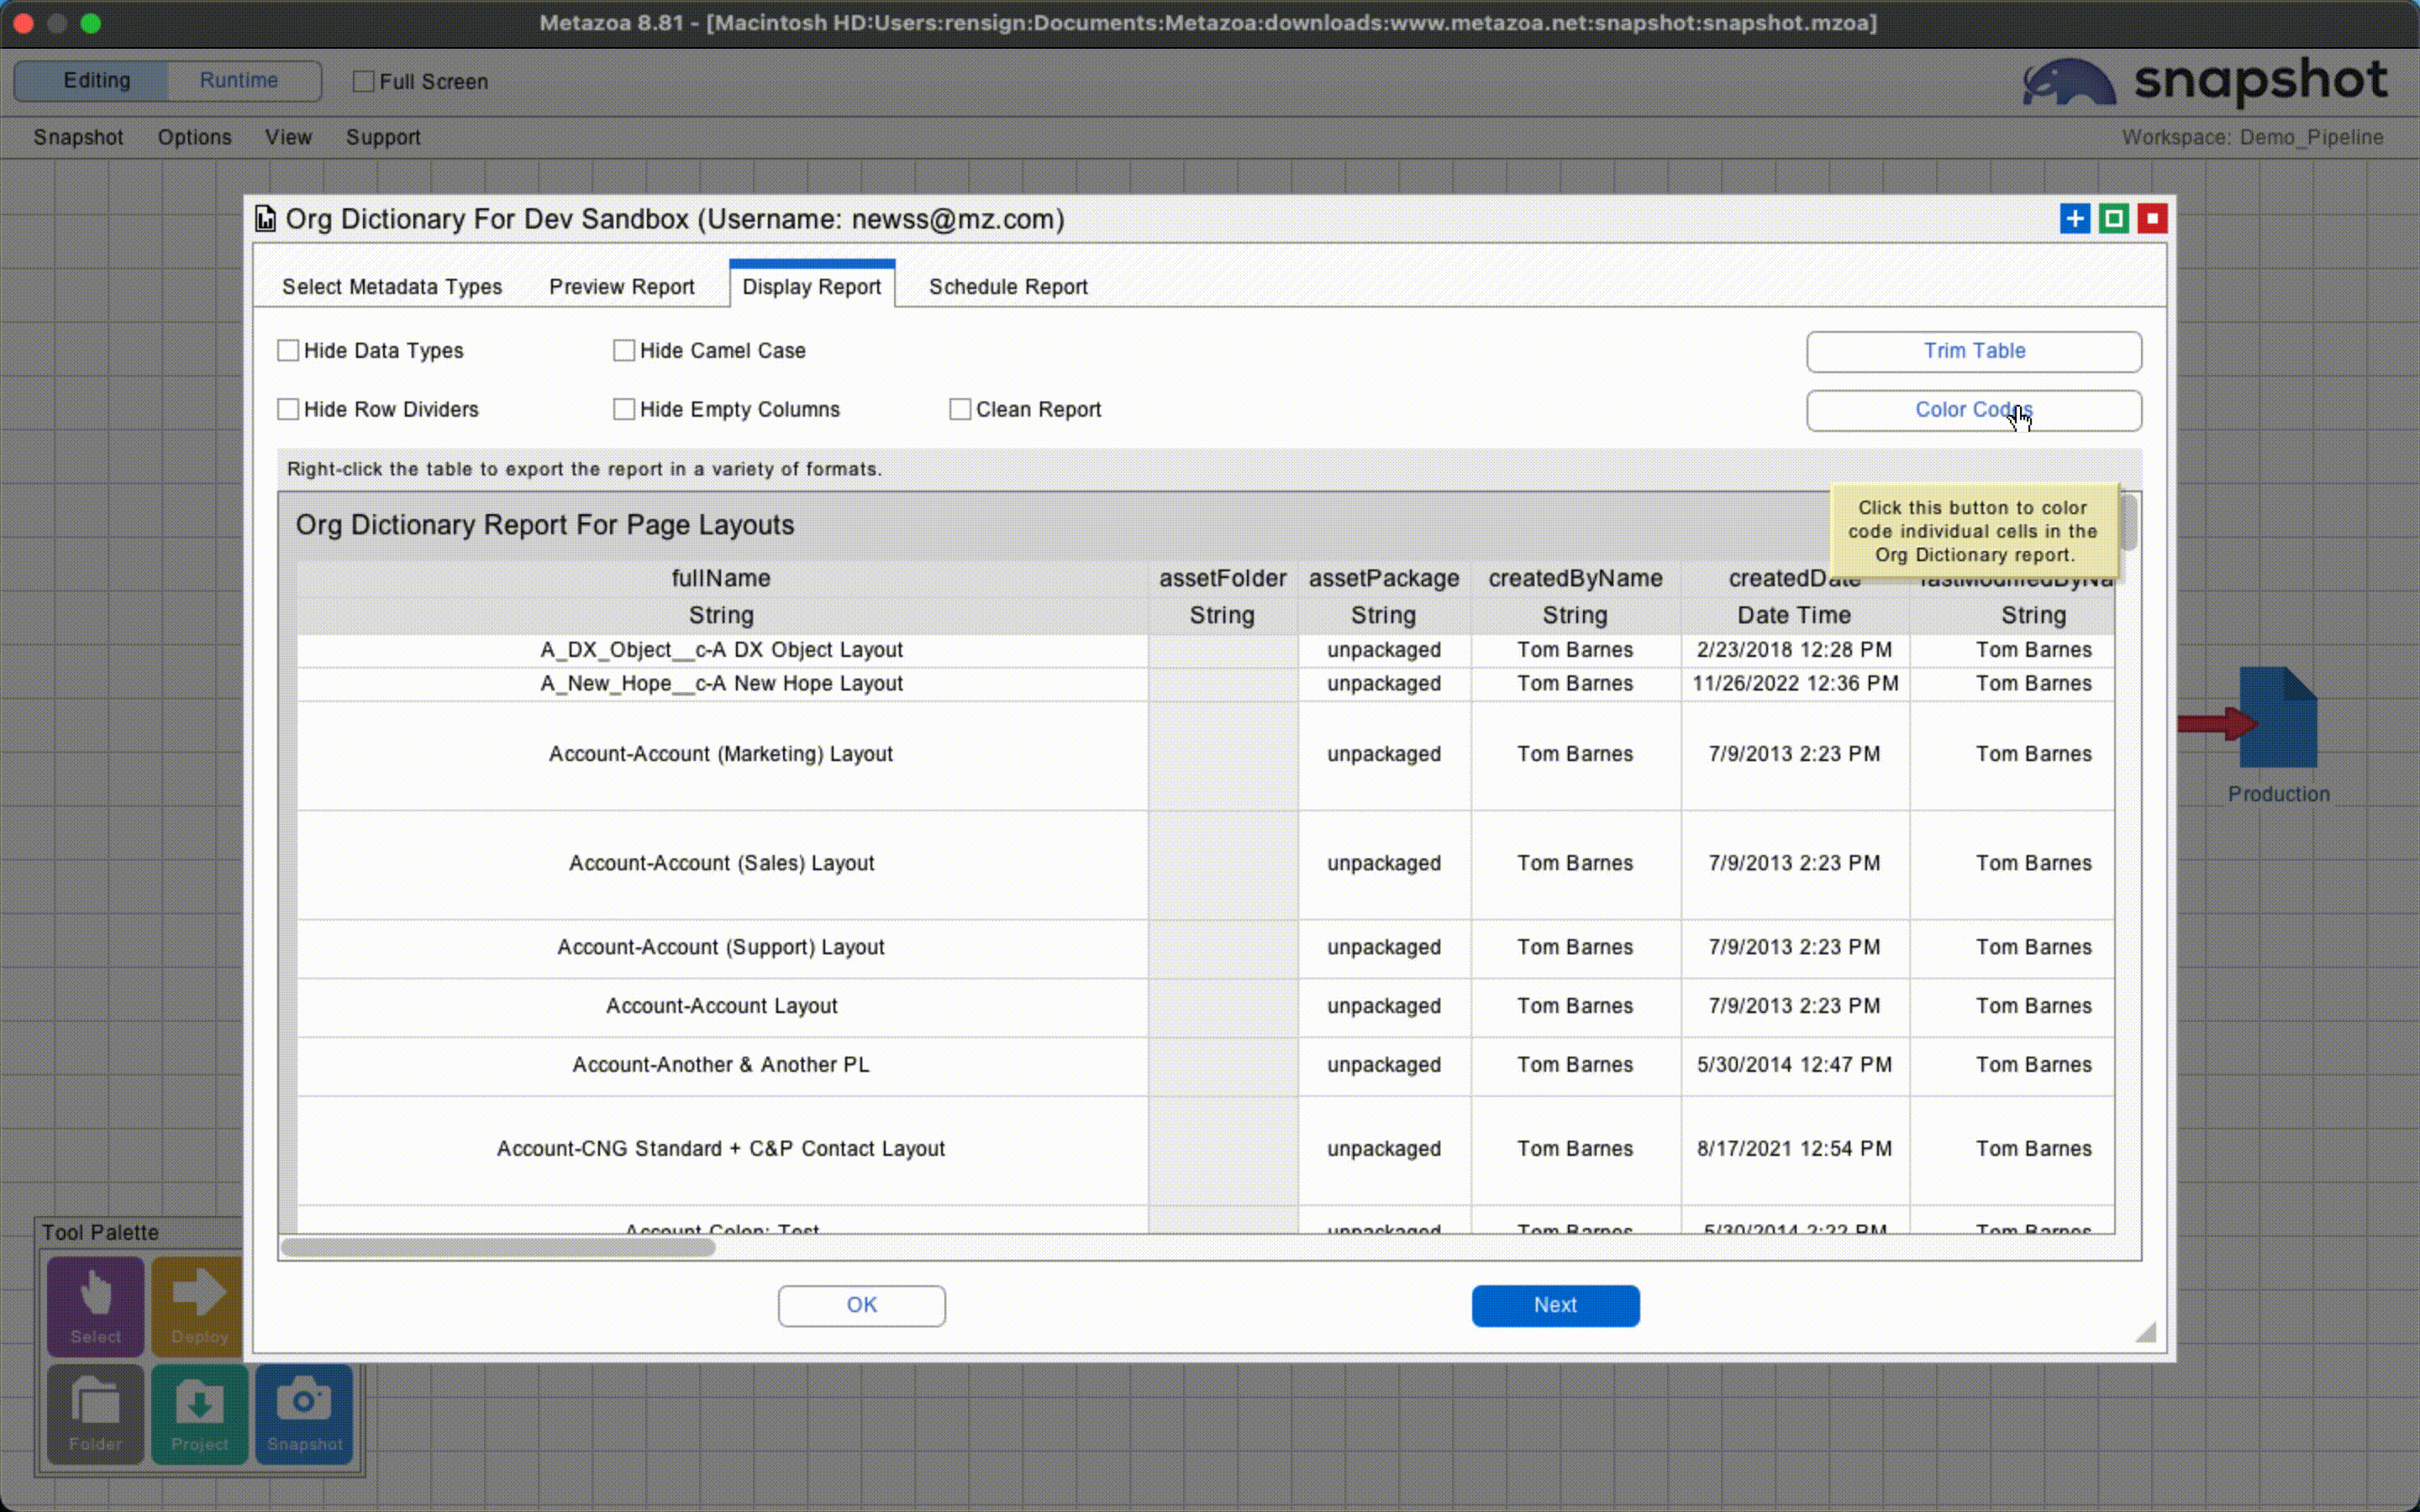Click the fullName column header
This screenshot has width=2420, height=1512.
(x=721, y=578)
